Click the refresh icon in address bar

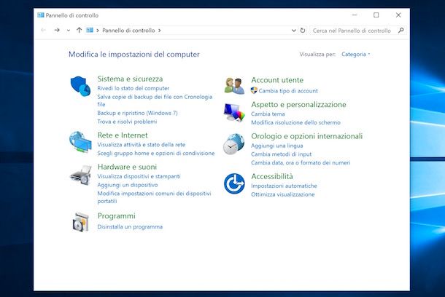click(x=303, y=31)
